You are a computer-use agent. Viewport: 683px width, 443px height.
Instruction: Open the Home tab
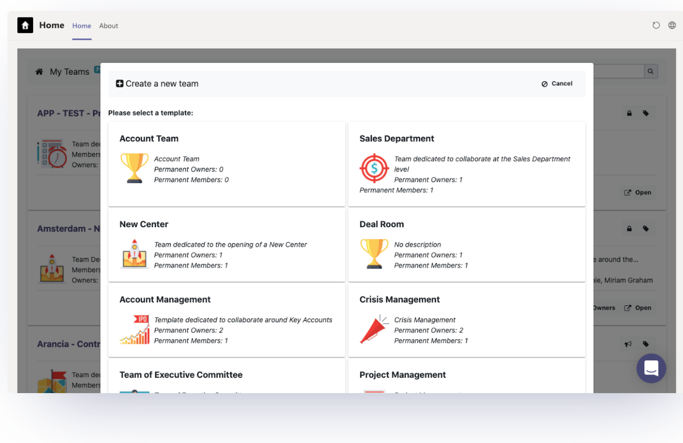[82, 26]
